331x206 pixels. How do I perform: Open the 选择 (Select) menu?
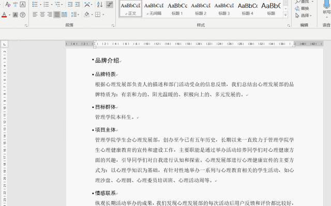[x=304, y=15]
